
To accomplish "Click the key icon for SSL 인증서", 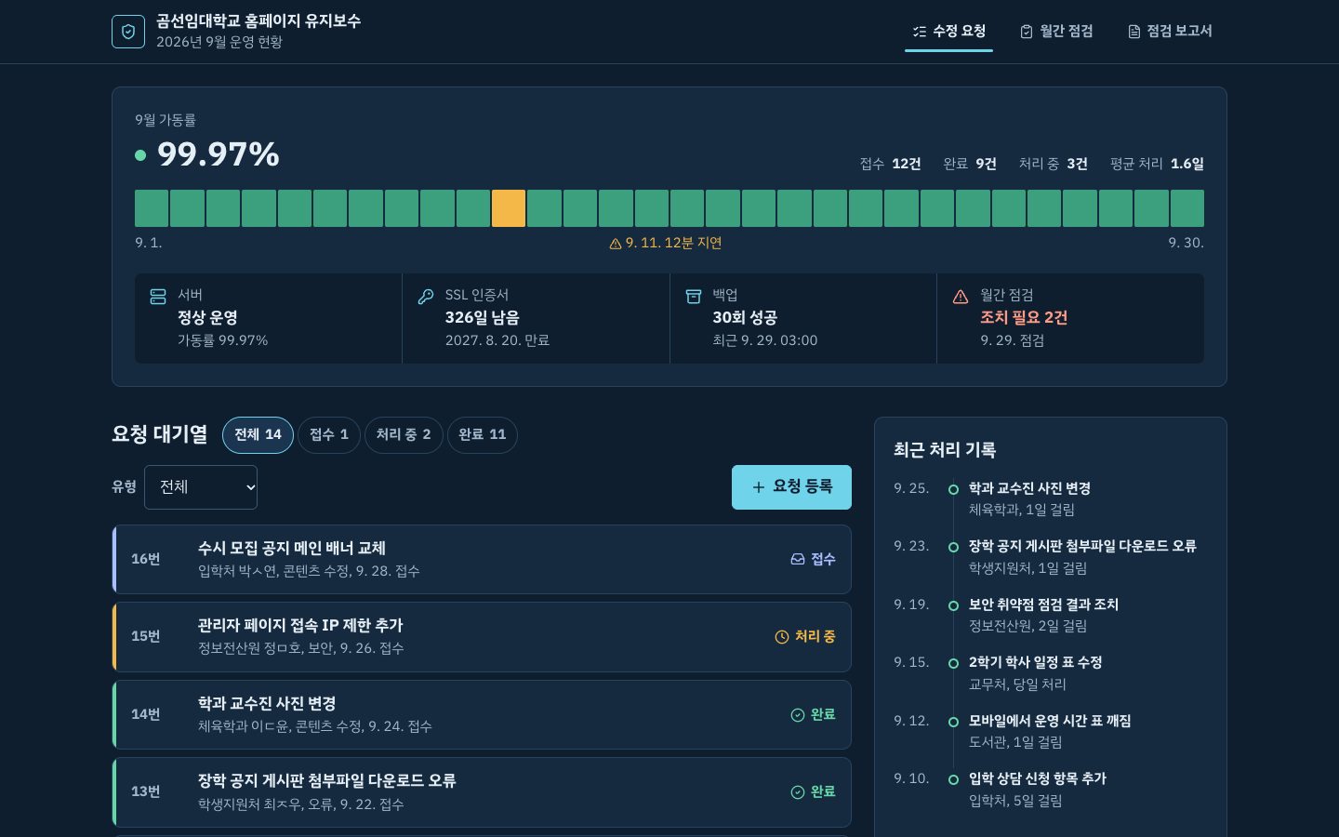I will (426, 297).
